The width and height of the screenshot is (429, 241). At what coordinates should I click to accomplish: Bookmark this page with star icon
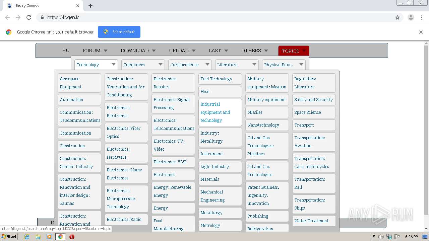pyautogui.click(x=397, y=17)
